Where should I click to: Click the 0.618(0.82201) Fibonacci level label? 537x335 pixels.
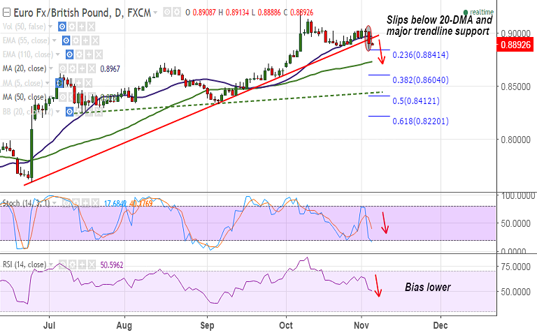(420, 121)
